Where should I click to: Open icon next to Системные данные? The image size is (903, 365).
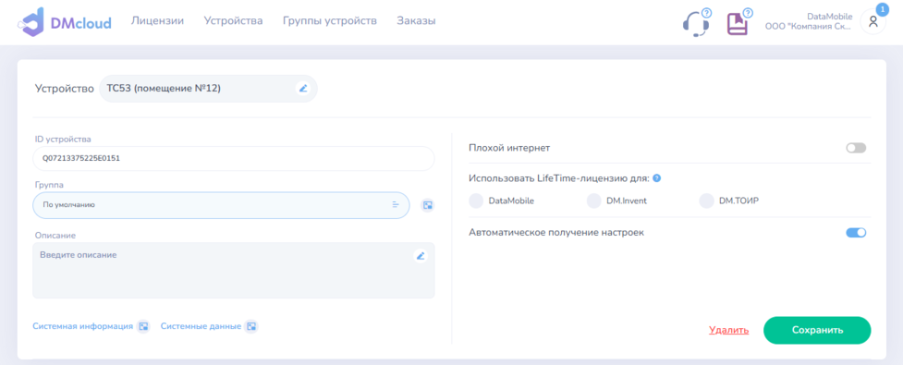[251, 326]
